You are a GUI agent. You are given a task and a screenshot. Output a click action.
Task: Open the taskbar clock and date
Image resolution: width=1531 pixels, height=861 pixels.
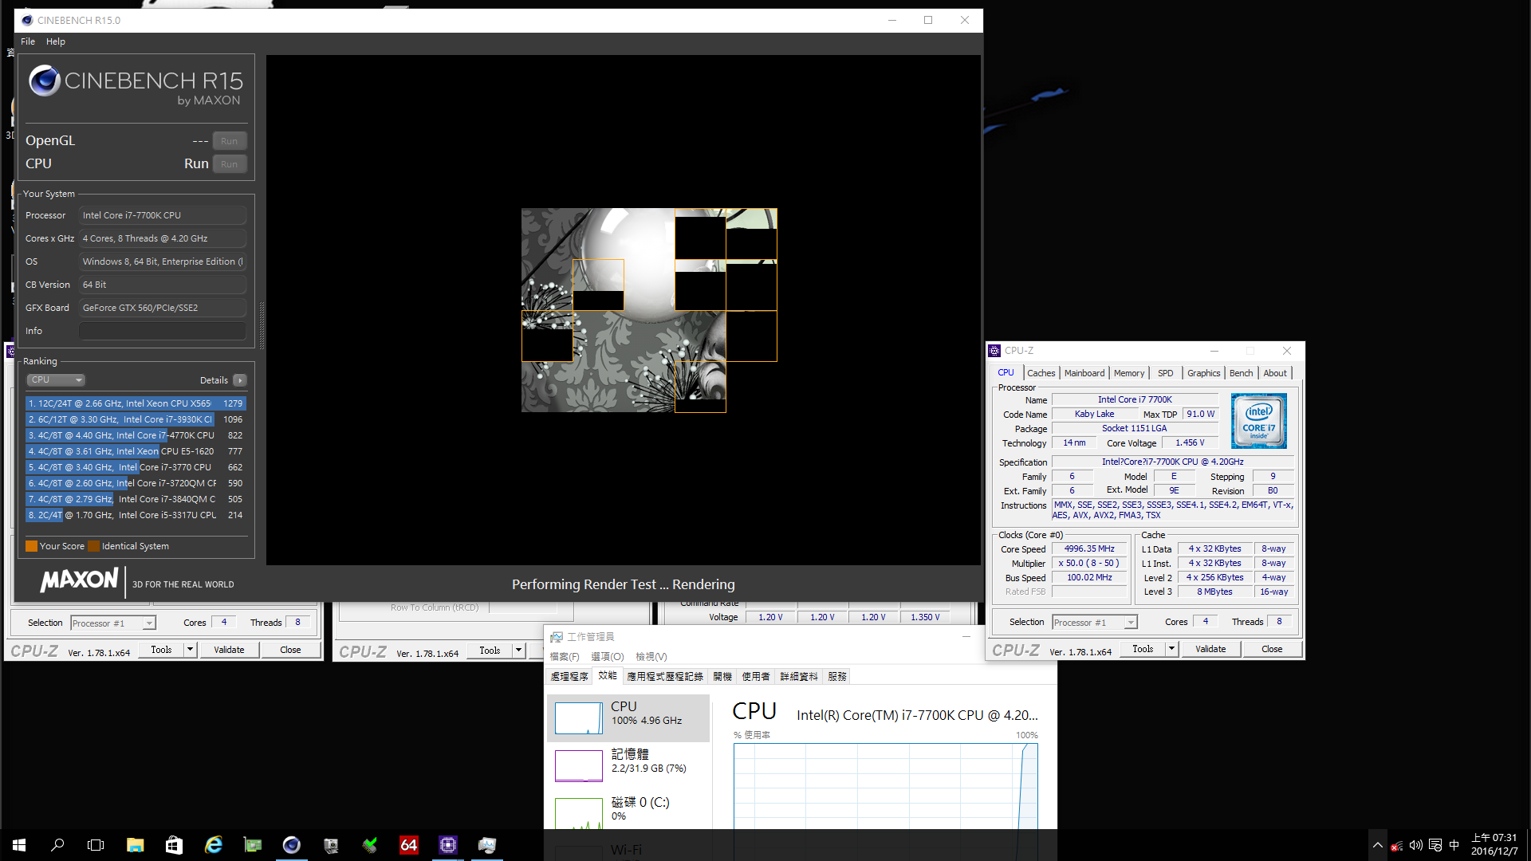pyautogui.click(x=1494, y=845)
